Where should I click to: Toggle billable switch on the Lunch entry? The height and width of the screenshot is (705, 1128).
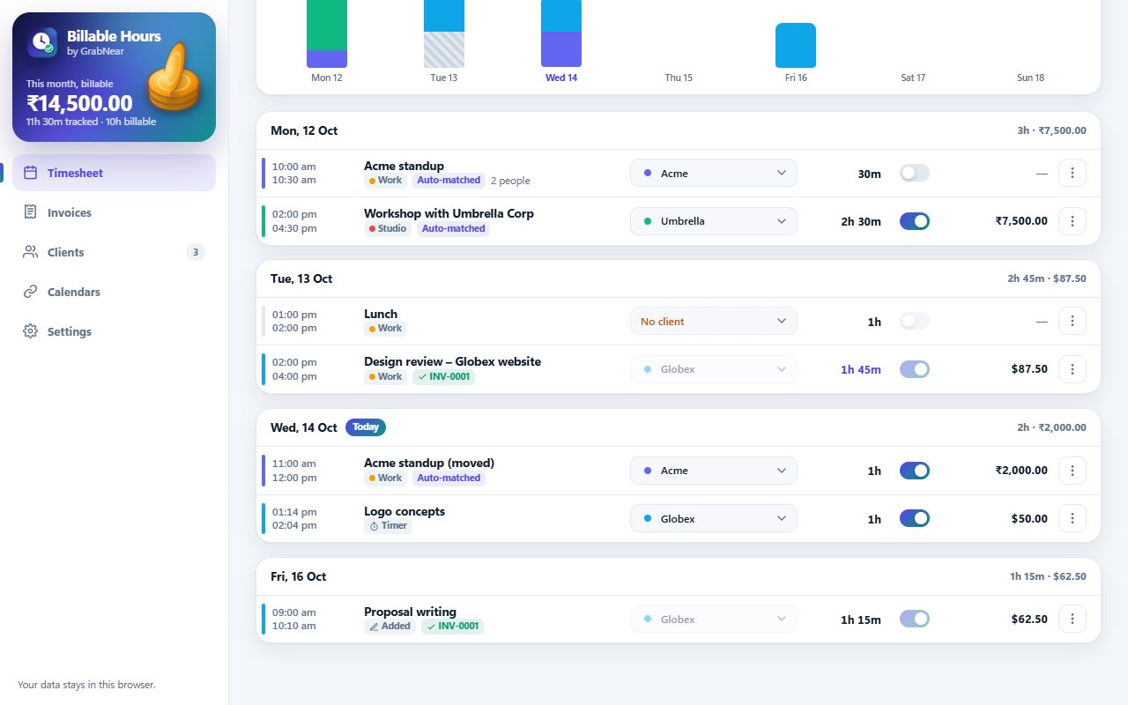(915, 322)
